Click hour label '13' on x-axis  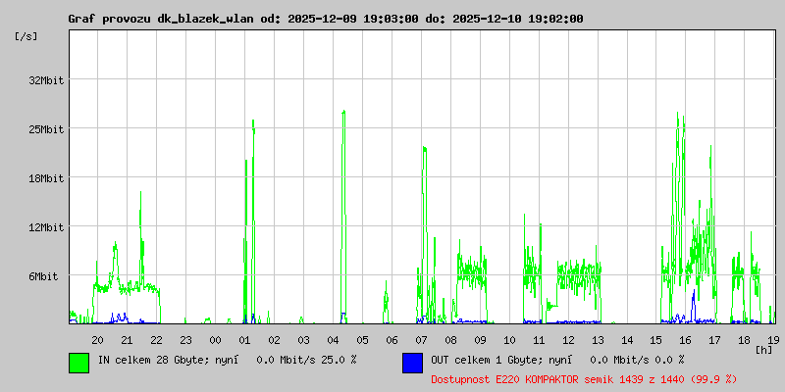point(598,340)
